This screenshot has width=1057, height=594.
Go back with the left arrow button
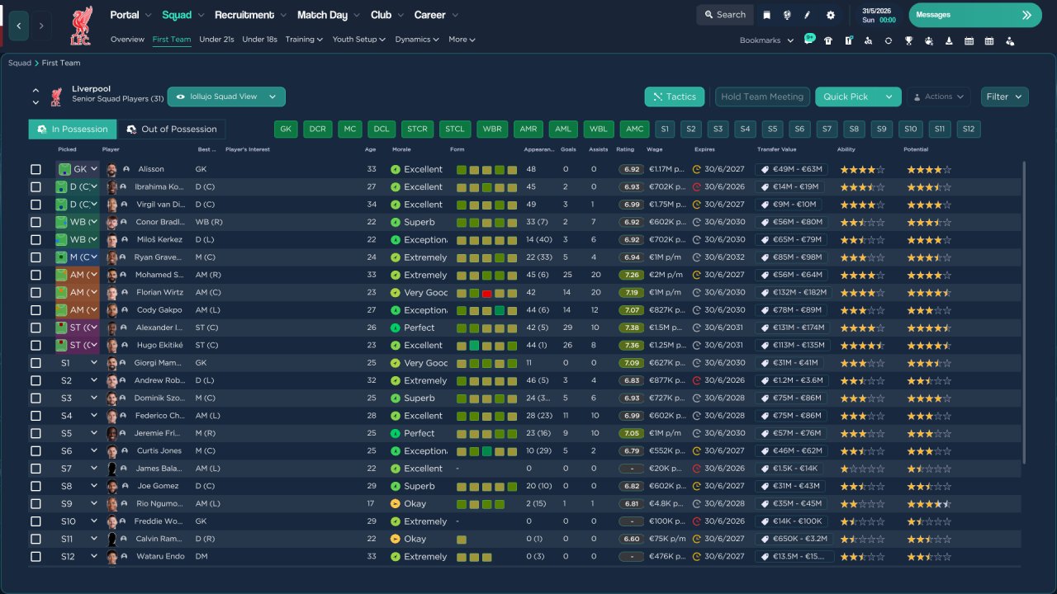tap(18, 26)
